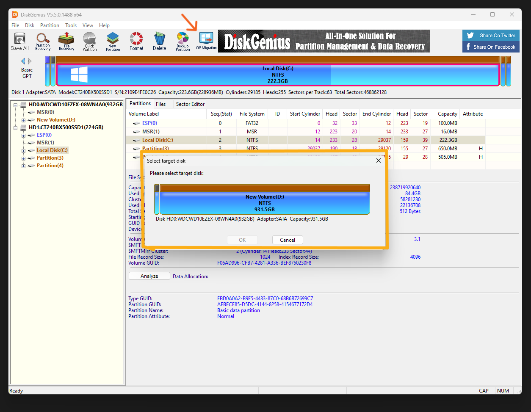Click the Ready status bar text
This screenshot has height=412, width=531.
[x=16, y=391]
